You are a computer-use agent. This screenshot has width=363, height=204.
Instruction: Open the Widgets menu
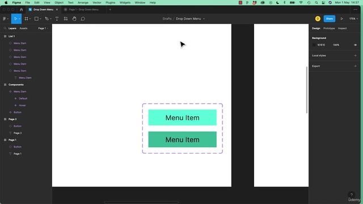click(x=125, y=2)
